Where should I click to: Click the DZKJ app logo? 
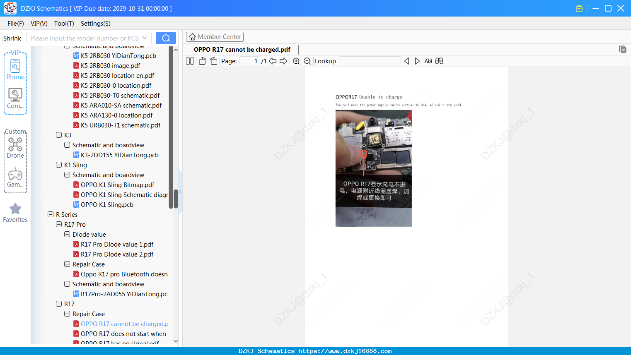click(10, 8)
